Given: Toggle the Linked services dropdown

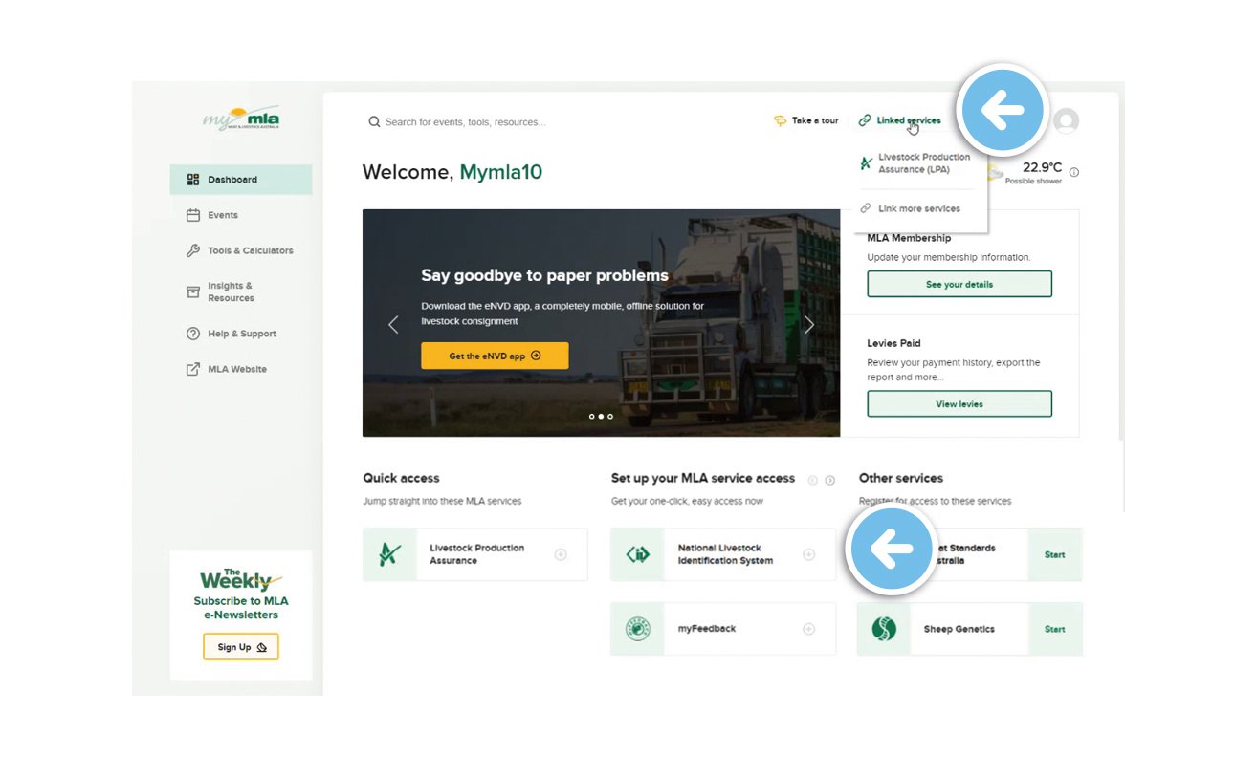Looking at the screenshot, I should point(899,120).
